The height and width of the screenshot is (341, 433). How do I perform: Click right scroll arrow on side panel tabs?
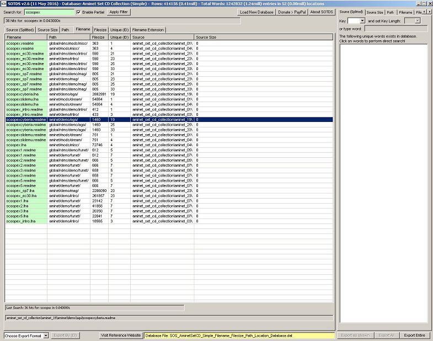pyautogui.click(x=430, y=12)
